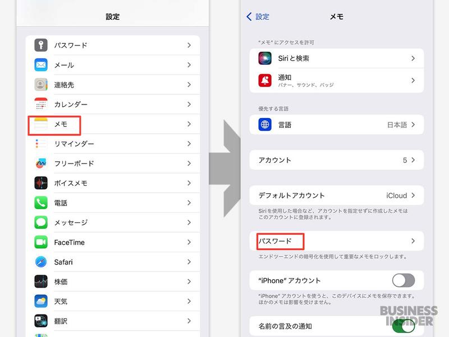Toggle the "iPhone" アカウント switch
The width and height of the screenshot is (449, 337).
point(404,280)
